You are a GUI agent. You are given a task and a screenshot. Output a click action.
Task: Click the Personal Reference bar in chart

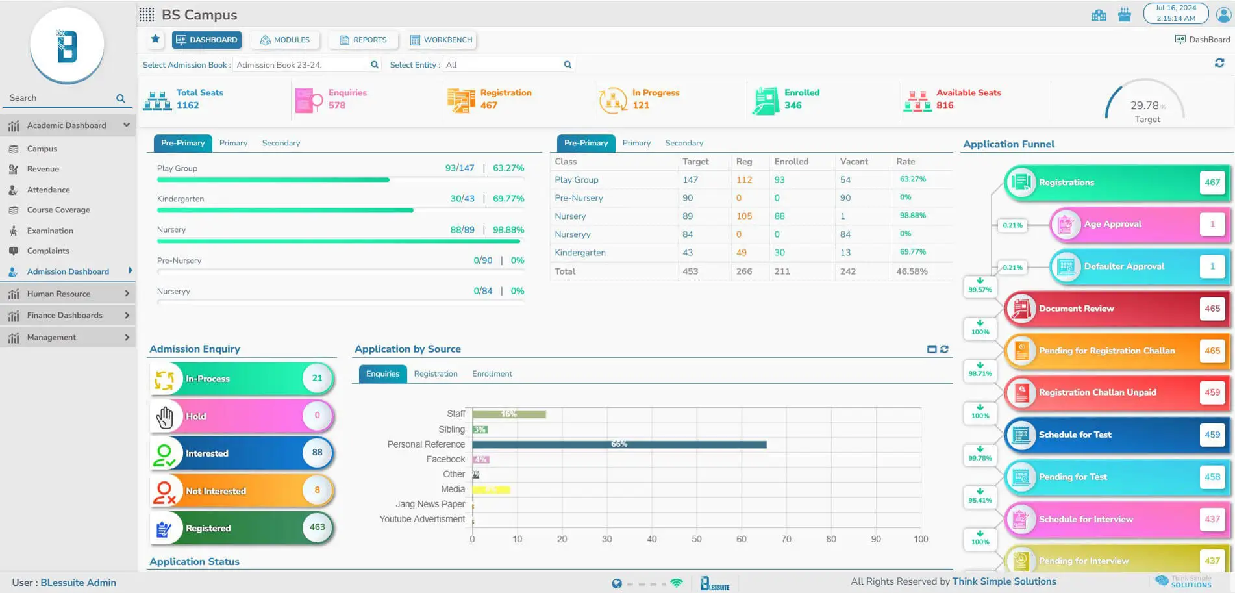click(x=619, y=445)
